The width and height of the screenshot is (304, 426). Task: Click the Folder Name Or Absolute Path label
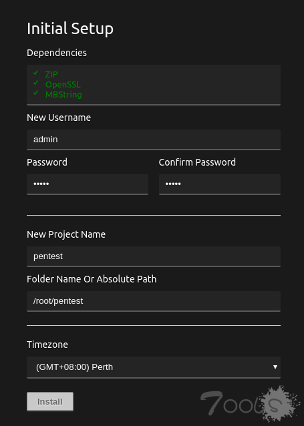pyautogui.click(x=92, y=279)
